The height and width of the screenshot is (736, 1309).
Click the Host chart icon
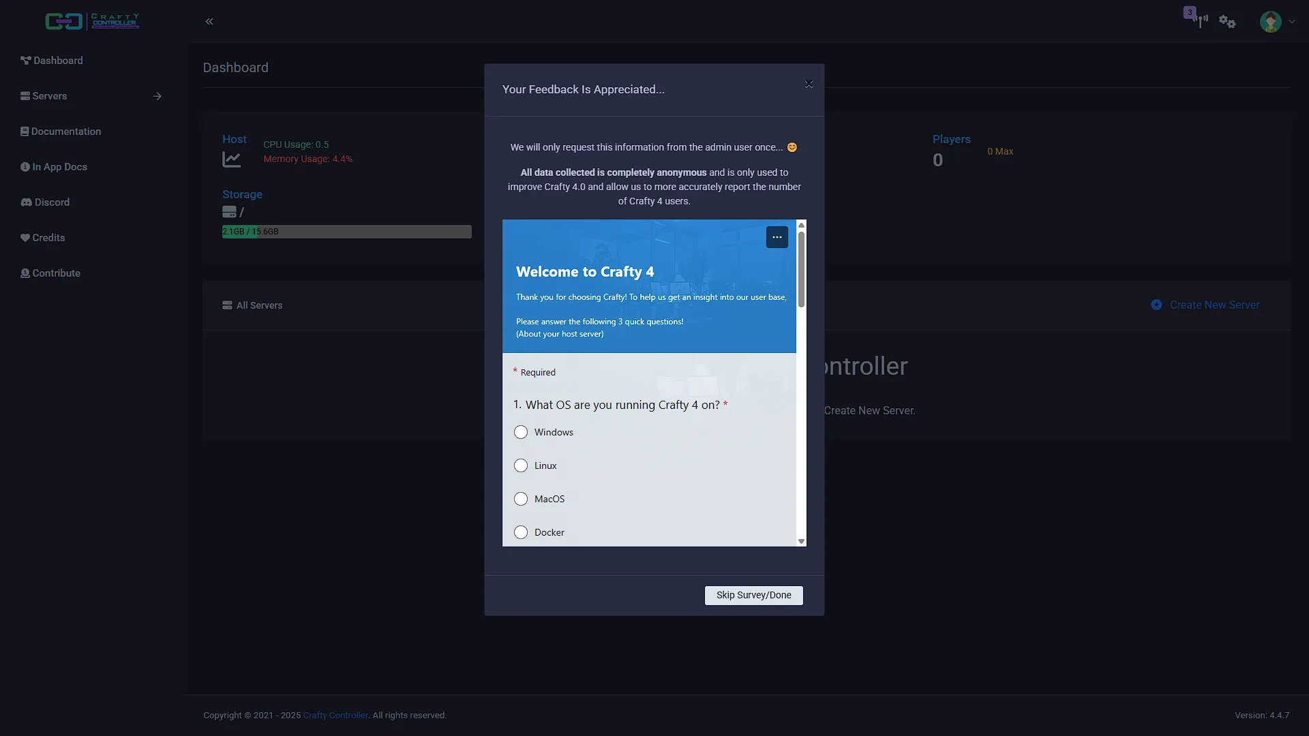point(232,159)
